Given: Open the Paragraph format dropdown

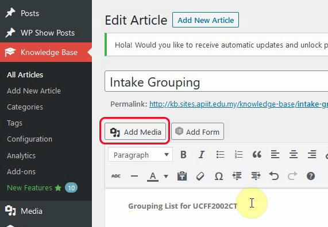Looking at the screenshot, I should pyautogui.click(x=140, y=155).
